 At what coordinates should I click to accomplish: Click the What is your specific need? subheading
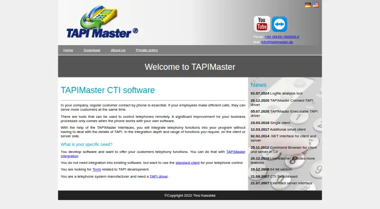coord(86,144)
